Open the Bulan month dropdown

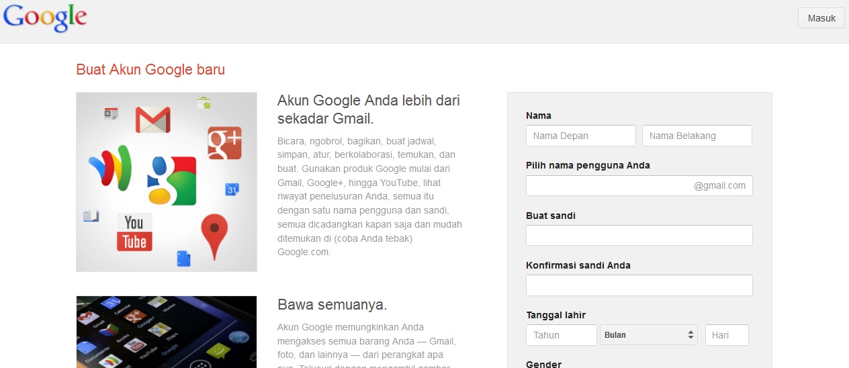pyautogui.click(x=649, y=335)
